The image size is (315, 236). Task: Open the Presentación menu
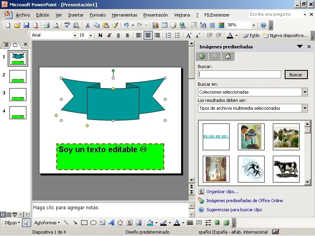pos(155,15)
